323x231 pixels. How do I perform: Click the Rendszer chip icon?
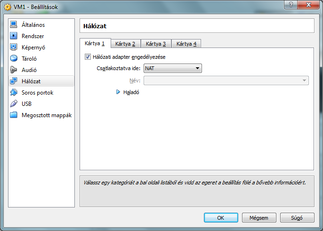pyautogui.click(x=14, y=36)
